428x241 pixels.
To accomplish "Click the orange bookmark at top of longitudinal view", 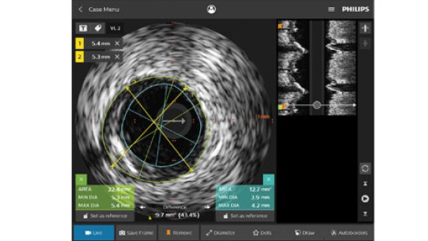I will pos(280,26).
